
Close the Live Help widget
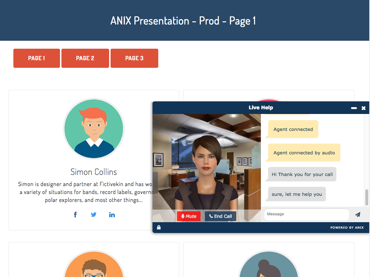[x=363, y=107]
